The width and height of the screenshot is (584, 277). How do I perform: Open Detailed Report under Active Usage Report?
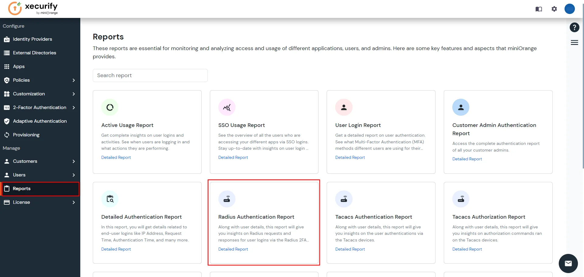(116, 157)
